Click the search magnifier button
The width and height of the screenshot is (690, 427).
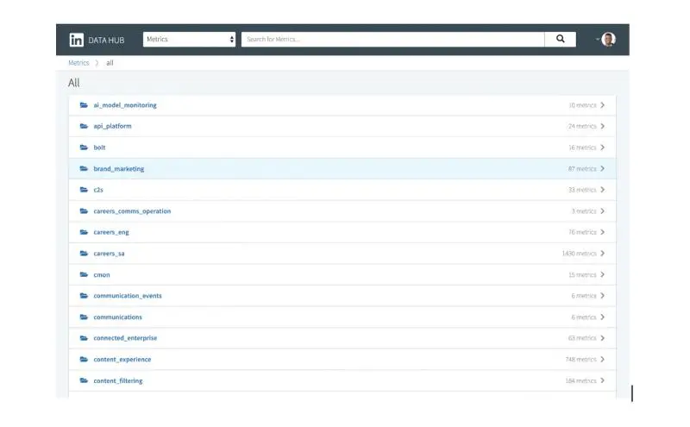coord(560,39)
